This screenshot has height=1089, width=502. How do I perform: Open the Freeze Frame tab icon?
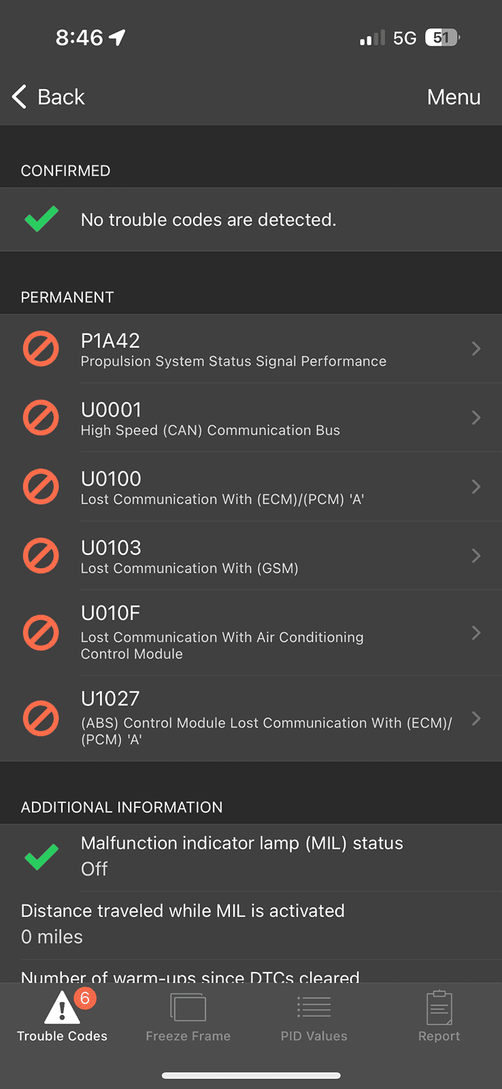[x=188, y=1007]
